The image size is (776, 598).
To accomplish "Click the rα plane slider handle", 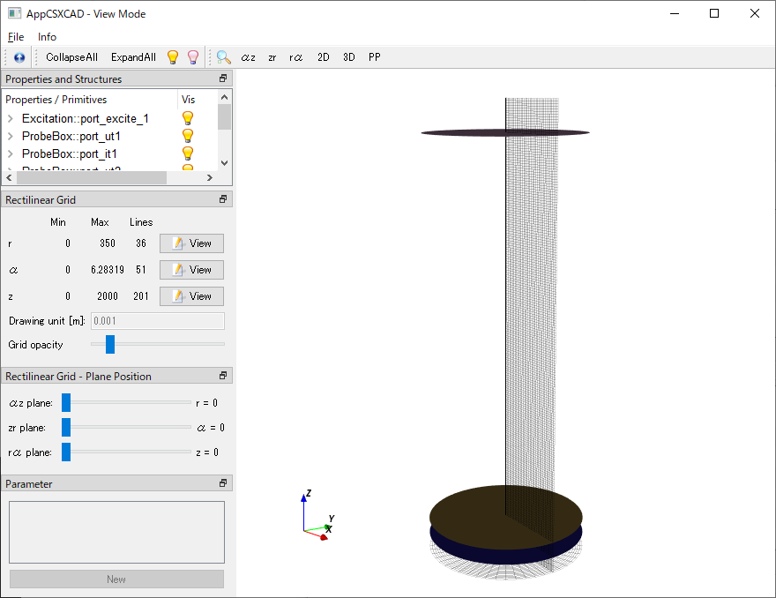I will pos(66,452).
